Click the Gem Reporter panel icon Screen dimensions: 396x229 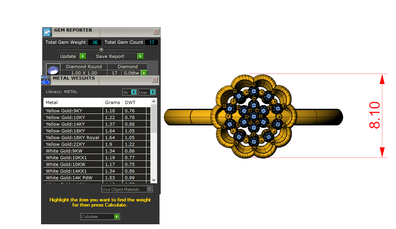(x=47, y=32)
